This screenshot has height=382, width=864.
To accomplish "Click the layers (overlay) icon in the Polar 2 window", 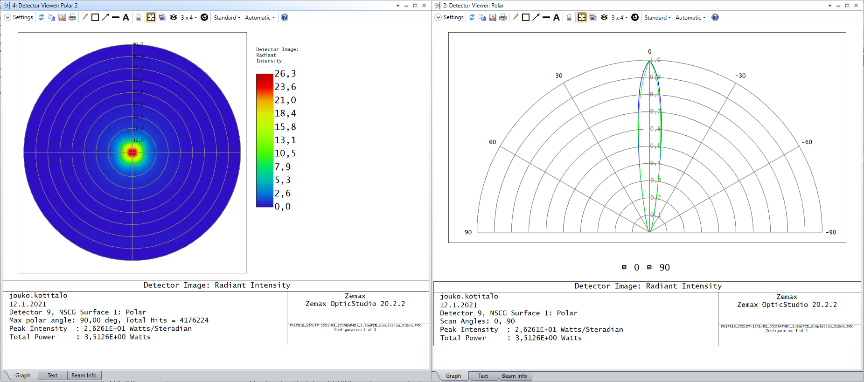I will [x=174, y=17].
